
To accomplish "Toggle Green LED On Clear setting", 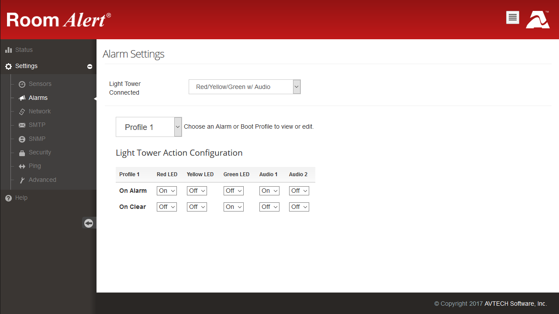I will point(233,207).
